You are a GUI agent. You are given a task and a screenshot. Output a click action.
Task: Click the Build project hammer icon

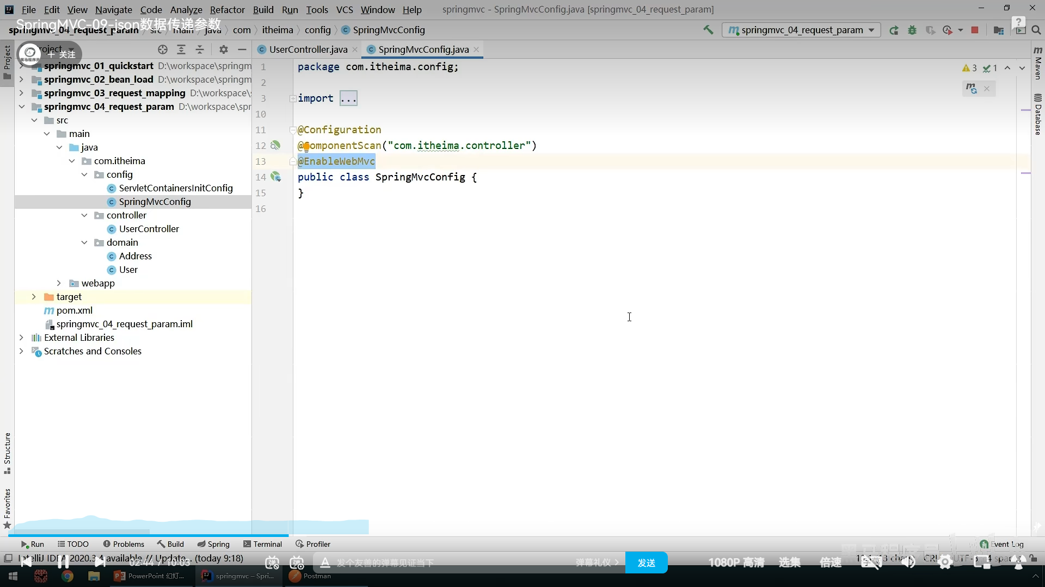pos(708,30)
